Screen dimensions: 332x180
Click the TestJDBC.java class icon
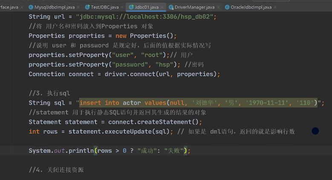(x=87, y=7)
